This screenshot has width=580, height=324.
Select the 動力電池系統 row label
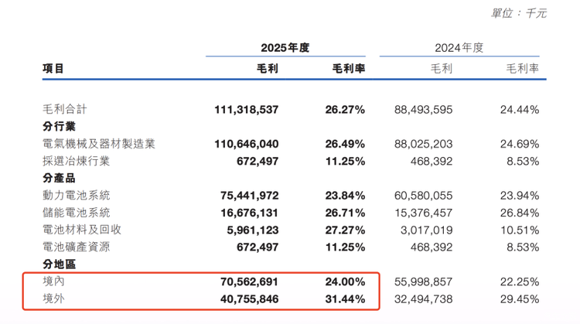[x=76, y=195]
